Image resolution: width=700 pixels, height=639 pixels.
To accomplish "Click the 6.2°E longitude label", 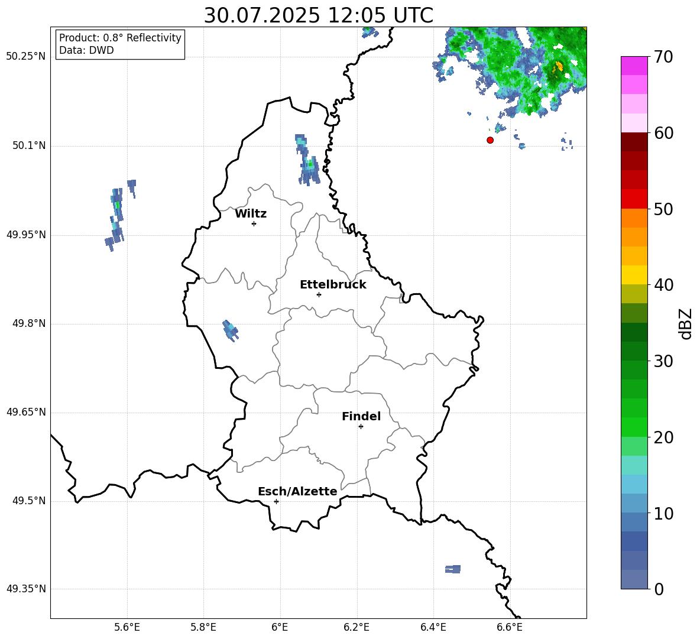I will point(357,627).
